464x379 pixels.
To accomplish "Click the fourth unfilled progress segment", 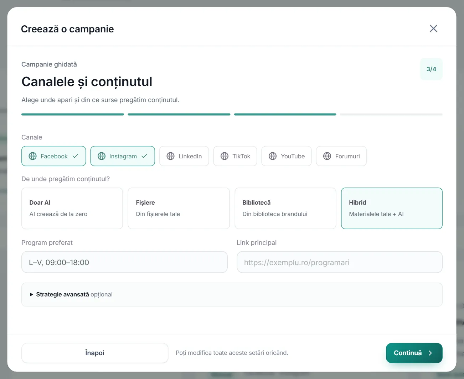I will click(391, 115).
